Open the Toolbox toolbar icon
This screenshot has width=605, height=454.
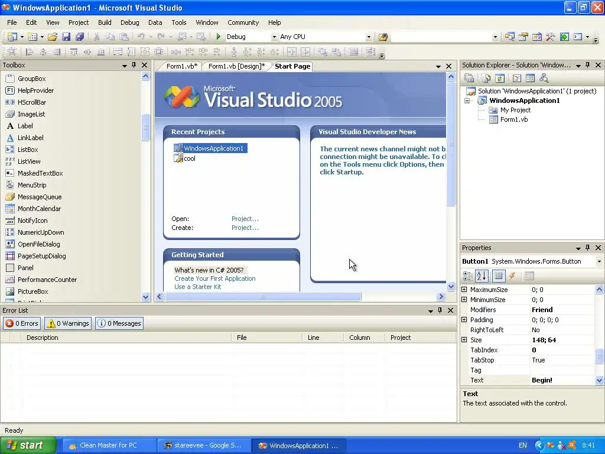click(x=550, y=37)
